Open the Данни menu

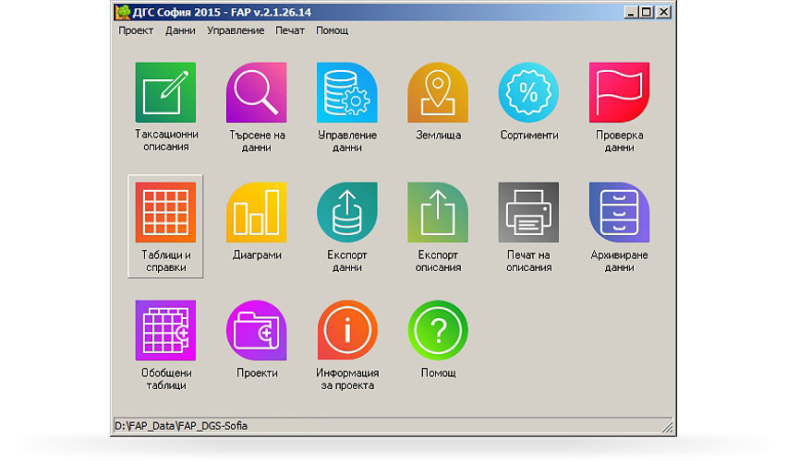[x=180, y=30]
